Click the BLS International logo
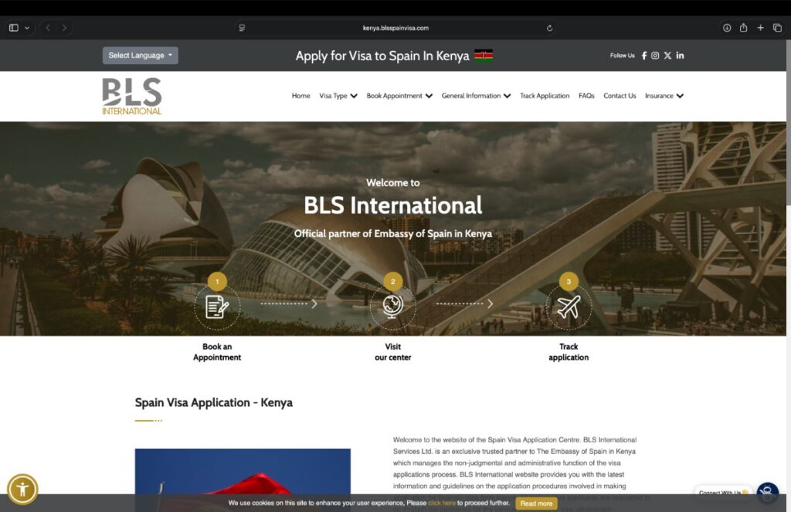Screen dimensions: 791x512 click(131, 96)
